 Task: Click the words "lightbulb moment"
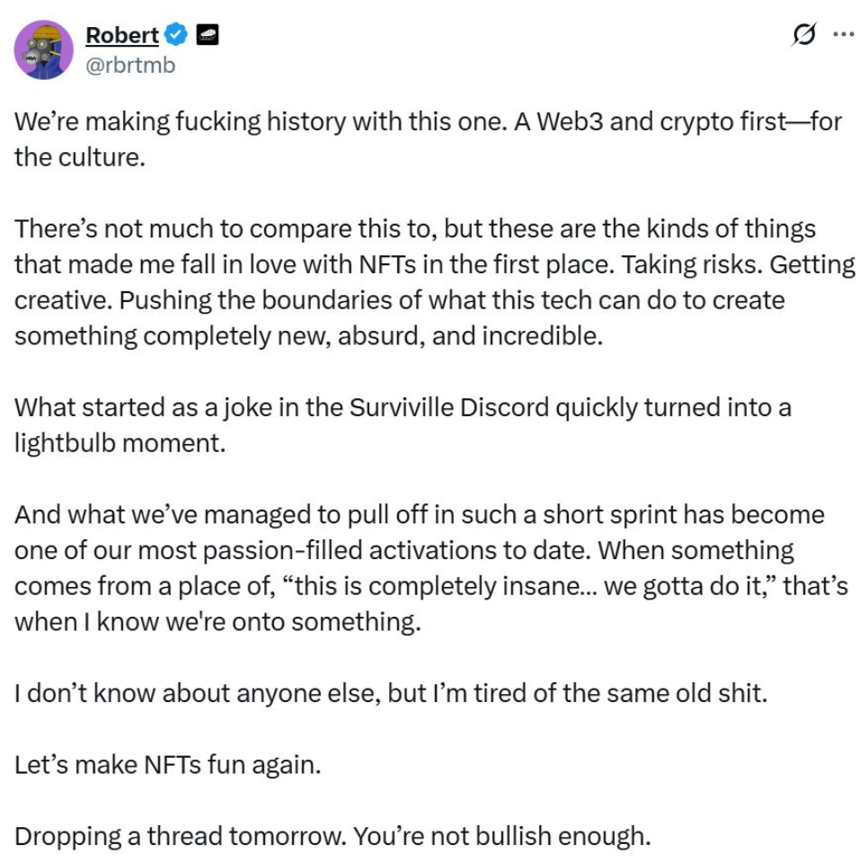(119, 443)
